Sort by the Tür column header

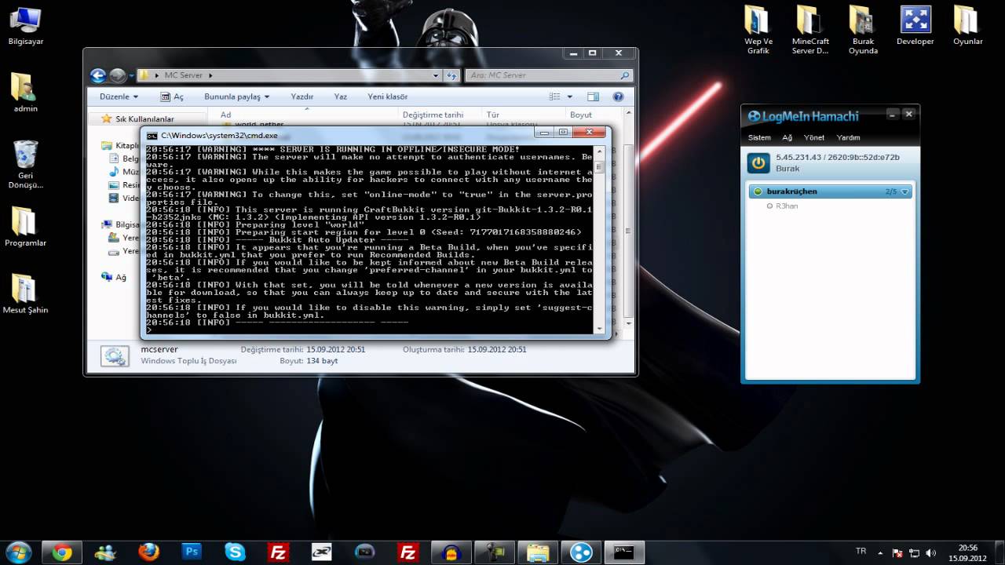point(492,115)
